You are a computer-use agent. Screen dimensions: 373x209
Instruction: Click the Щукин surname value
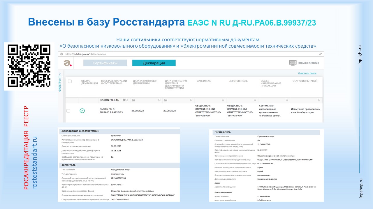[260, 167]
